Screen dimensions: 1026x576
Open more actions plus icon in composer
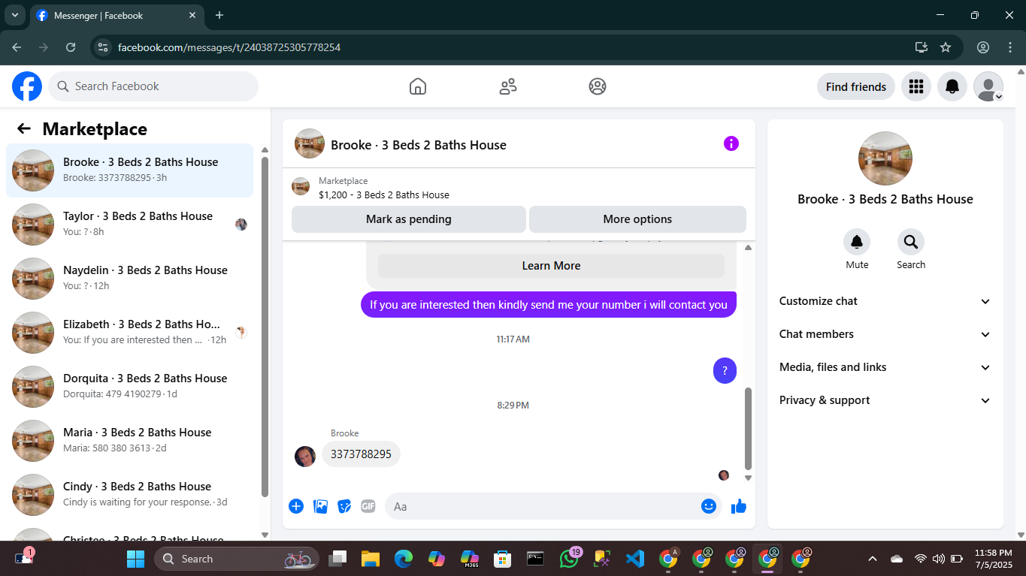pyautogui.click(x=296, y=506)
